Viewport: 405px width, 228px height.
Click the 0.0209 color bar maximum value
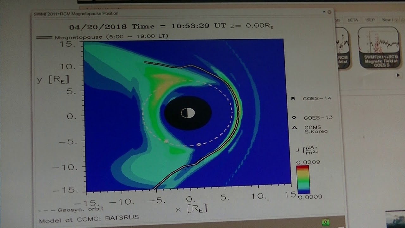click(x=308, y=162)
